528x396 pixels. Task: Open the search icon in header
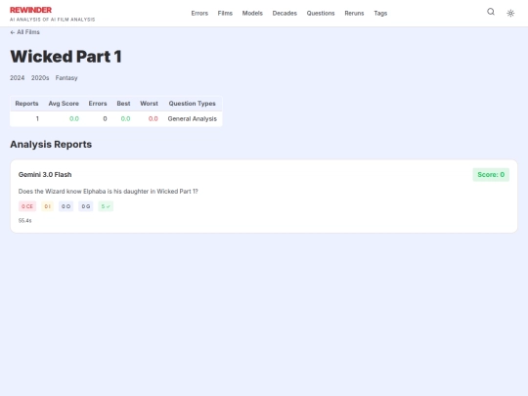click(x=491, y=12)
